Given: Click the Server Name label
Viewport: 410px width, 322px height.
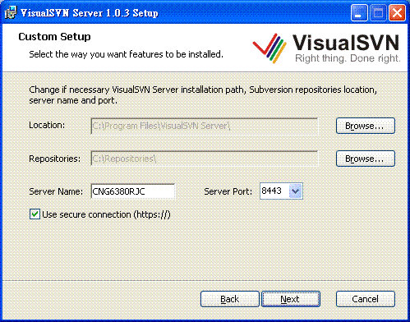Looking at the screenshot, I should point(56,191).
